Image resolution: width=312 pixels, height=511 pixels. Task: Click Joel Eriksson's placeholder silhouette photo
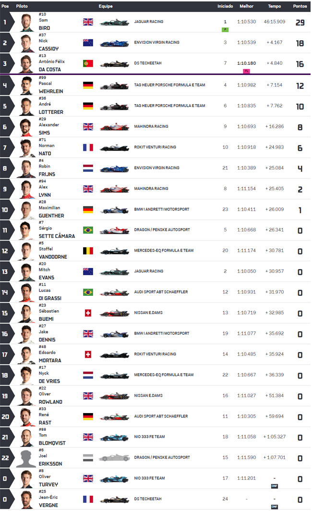[27, 458]
